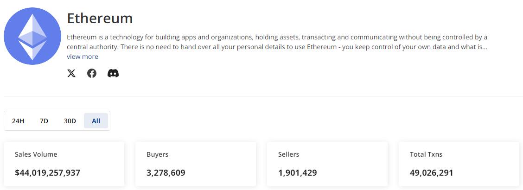Click the 3,278,609 buyers count
523x190 pixels.
pos(166,173)
